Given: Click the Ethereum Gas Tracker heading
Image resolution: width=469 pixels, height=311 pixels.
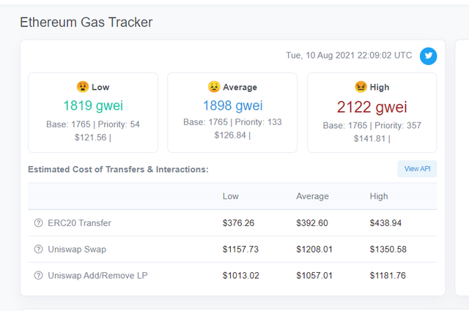Looking at the screenshot, I should point(86,23).
